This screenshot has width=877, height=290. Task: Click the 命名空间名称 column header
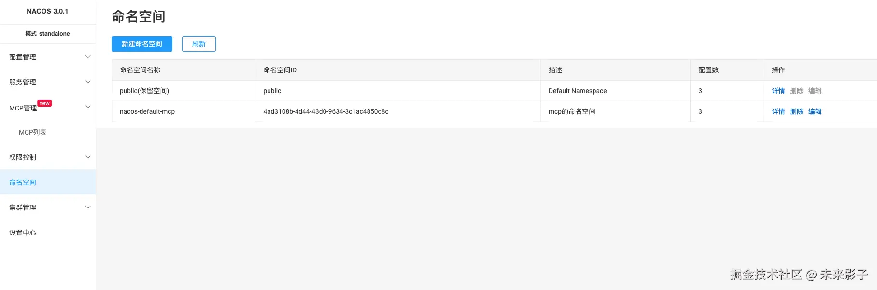click(140, 70)
